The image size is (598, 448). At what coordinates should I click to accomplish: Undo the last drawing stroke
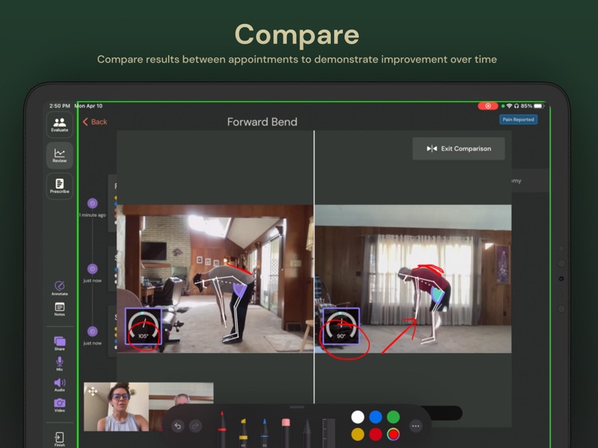(178, 426)
